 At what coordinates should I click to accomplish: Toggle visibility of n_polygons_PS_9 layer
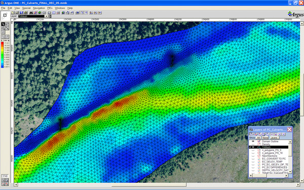pyautogui.click(x=253, y=150)
